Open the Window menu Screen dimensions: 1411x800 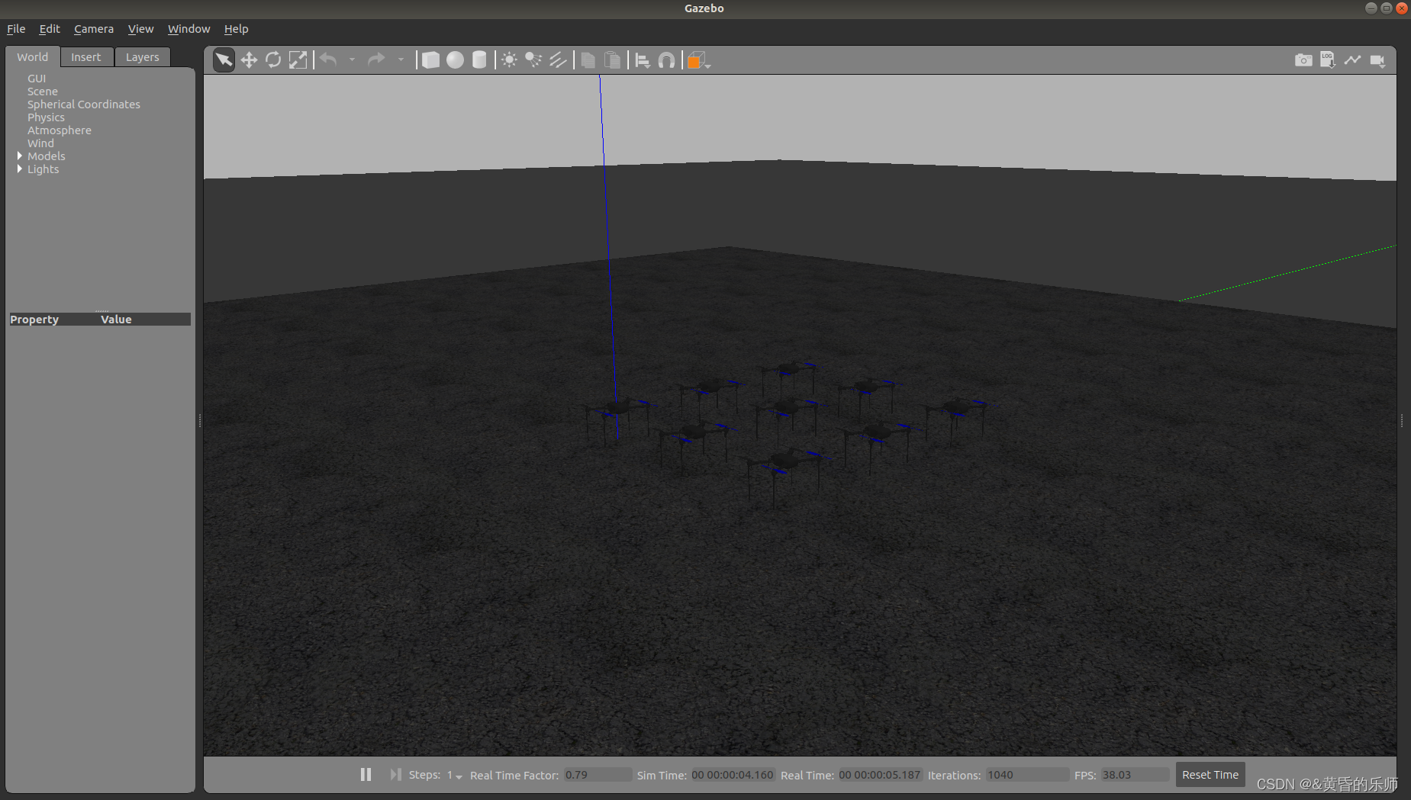coord(188,29)
